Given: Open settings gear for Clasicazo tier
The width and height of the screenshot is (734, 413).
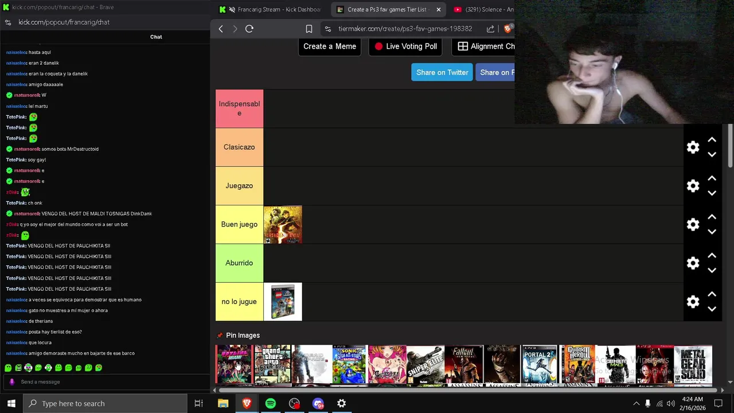Looking at the screenshot, I should (693, 147).
